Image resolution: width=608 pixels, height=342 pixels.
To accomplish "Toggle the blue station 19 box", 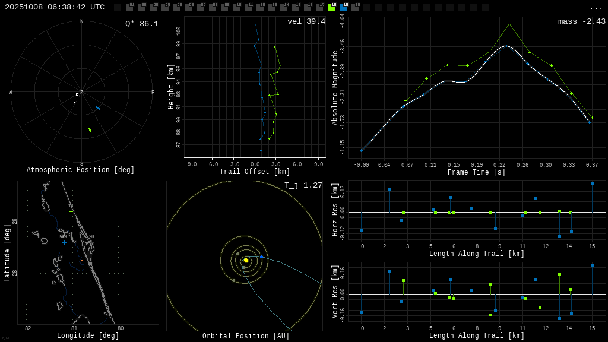I will [x=343, y=7].
